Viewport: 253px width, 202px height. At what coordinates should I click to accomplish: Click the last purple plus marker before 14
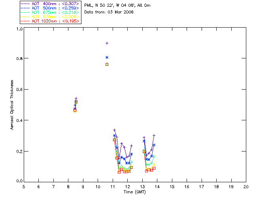(154, 135)
